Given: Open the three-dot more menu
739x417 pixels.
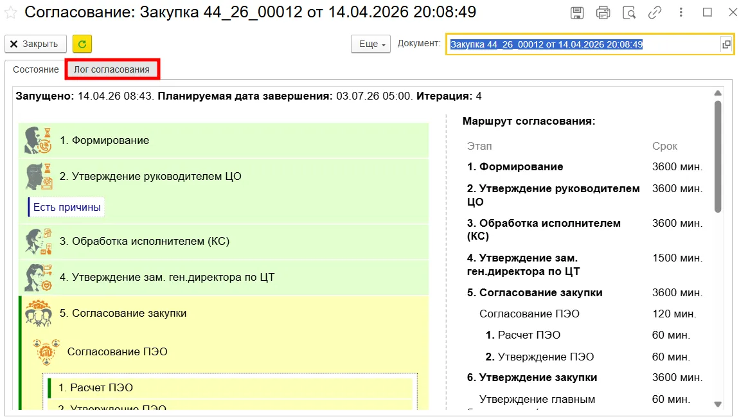Looking at the screenshot, I should 681,12.
